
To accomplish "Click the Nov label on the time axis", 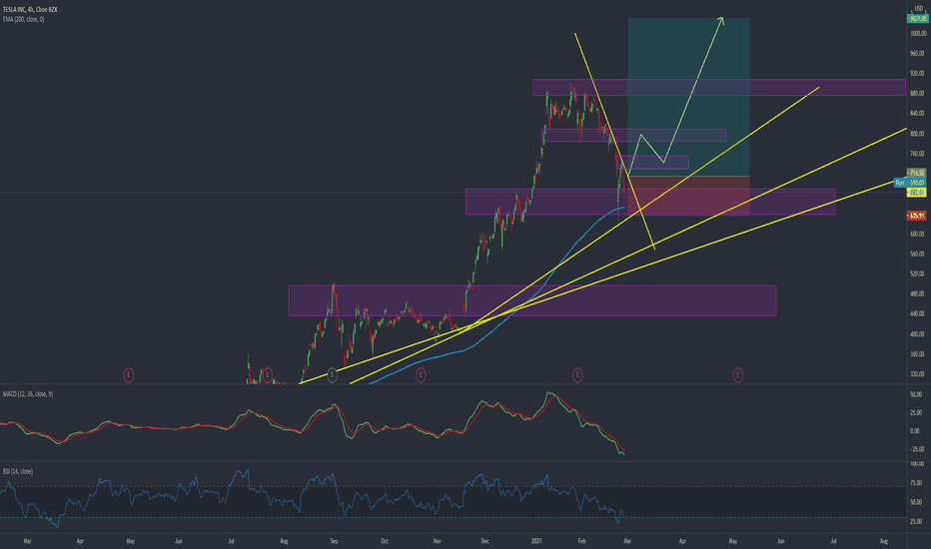I will tap(437, 541).
